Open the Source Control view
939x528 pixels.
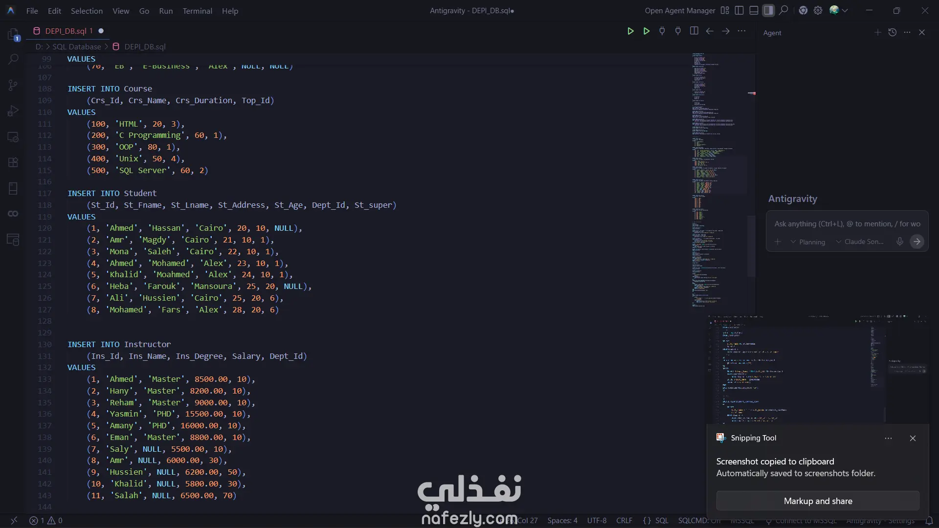pyautogui.click(x=13, y=85)
